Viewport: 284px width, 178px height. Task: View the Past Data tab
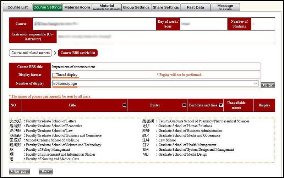pos(195,7)
